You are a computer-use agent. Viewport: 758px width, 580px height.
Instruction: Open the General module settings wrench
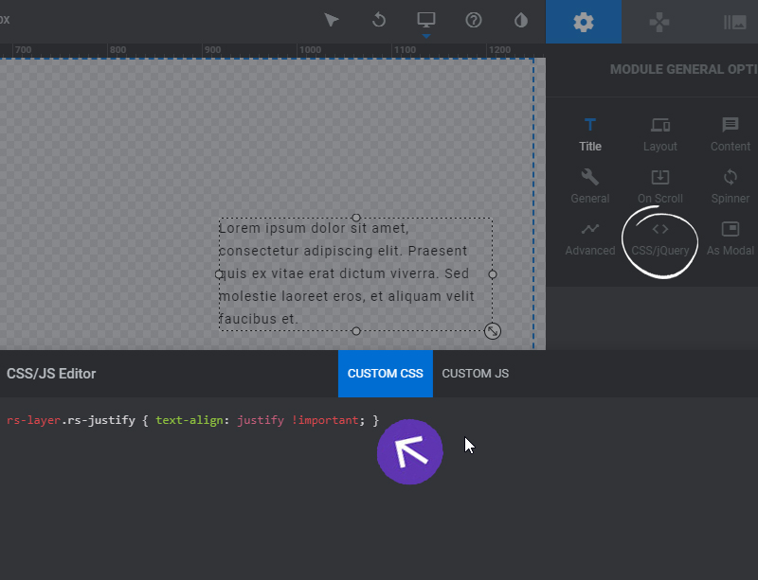point(589,185)
